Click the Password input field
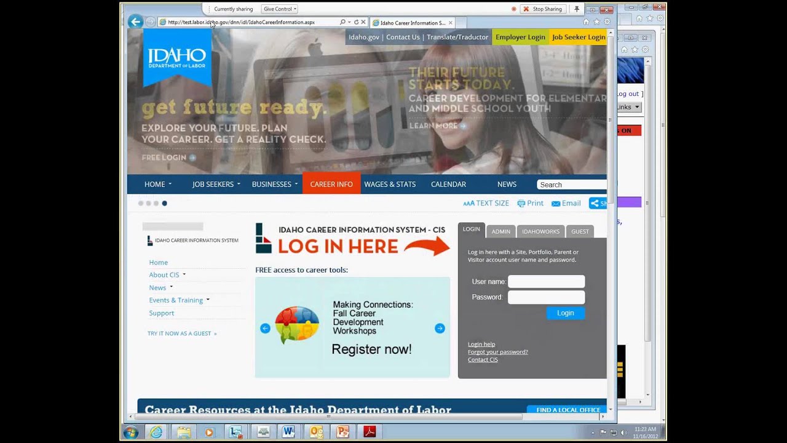 [546, 297]
